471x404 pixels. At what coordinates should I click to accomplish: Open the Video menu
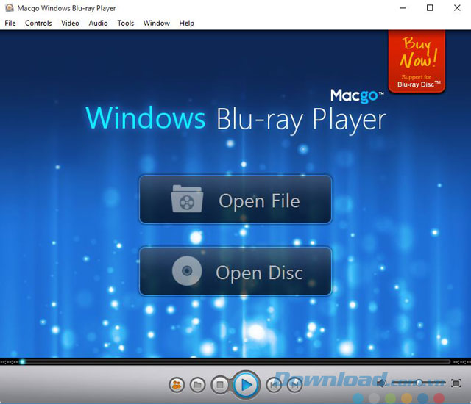(70, 23)
